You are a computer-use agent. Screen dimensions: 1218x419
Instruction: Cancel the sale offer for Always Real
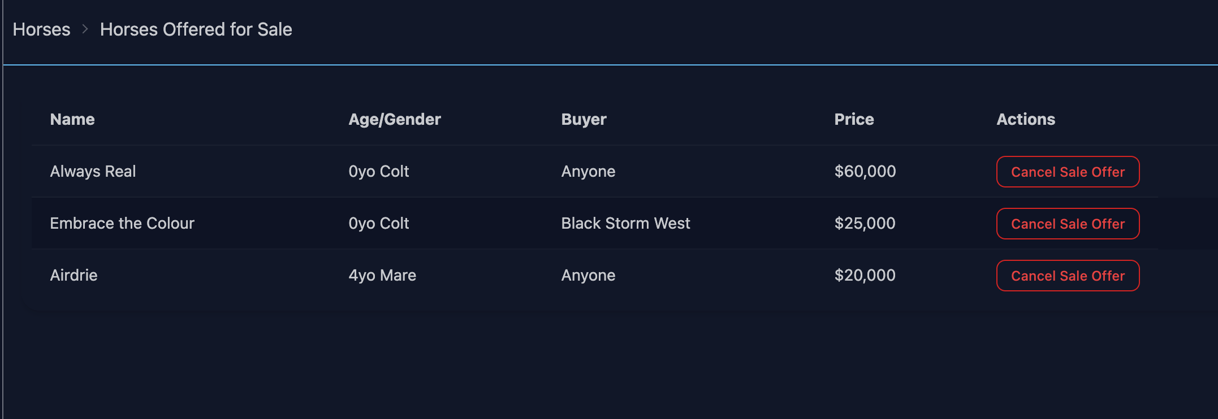1067,172
